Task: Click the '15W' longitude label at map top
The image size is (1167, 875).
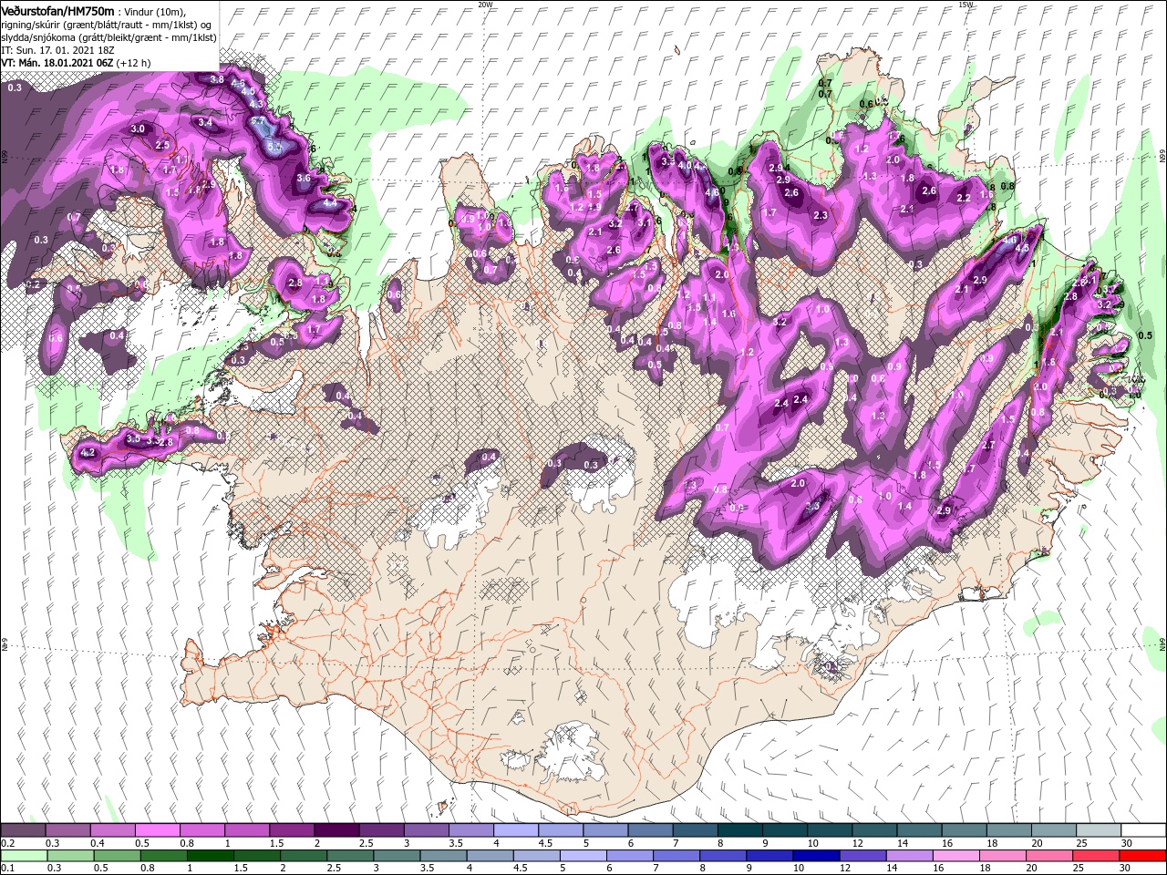Action: 966,5
